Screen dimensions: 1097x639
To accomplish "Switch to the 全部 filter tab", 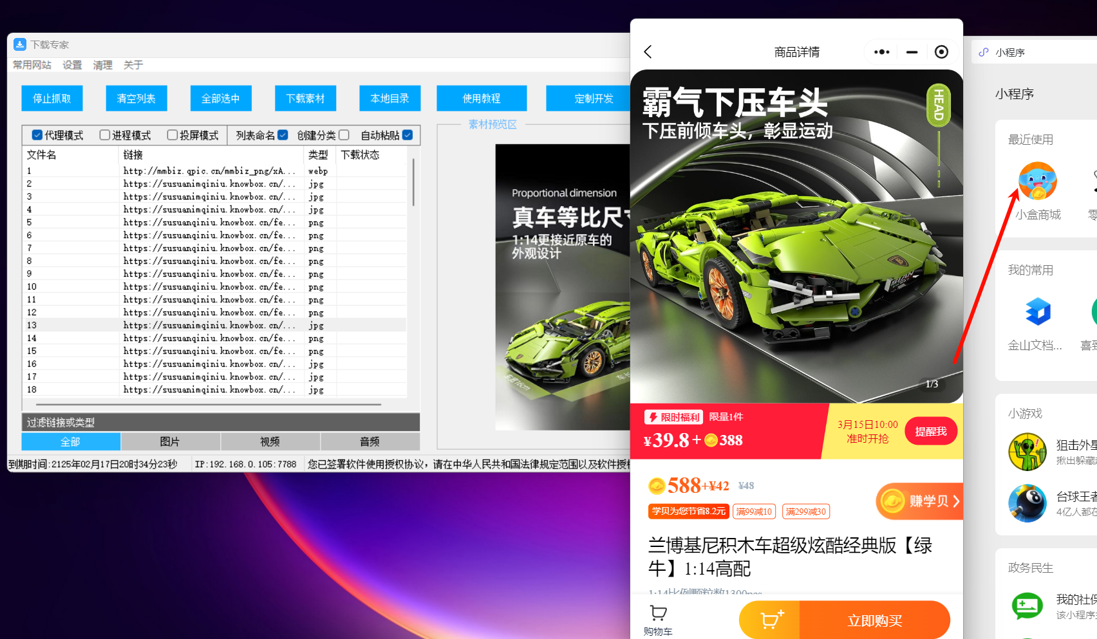I will pyautogui.click(x=71, y=441).
